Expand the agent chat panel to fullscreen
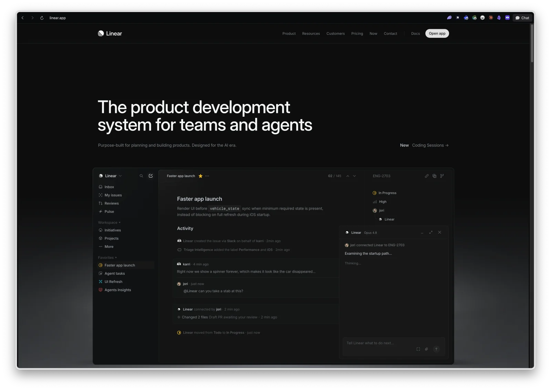 pos(431,232)
